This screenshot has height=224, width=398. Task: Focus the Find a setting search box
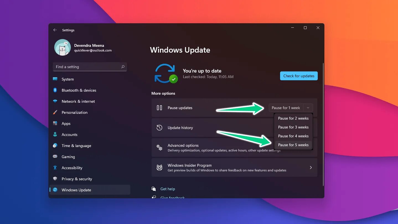pyautogui.click(x=90, y=67)
